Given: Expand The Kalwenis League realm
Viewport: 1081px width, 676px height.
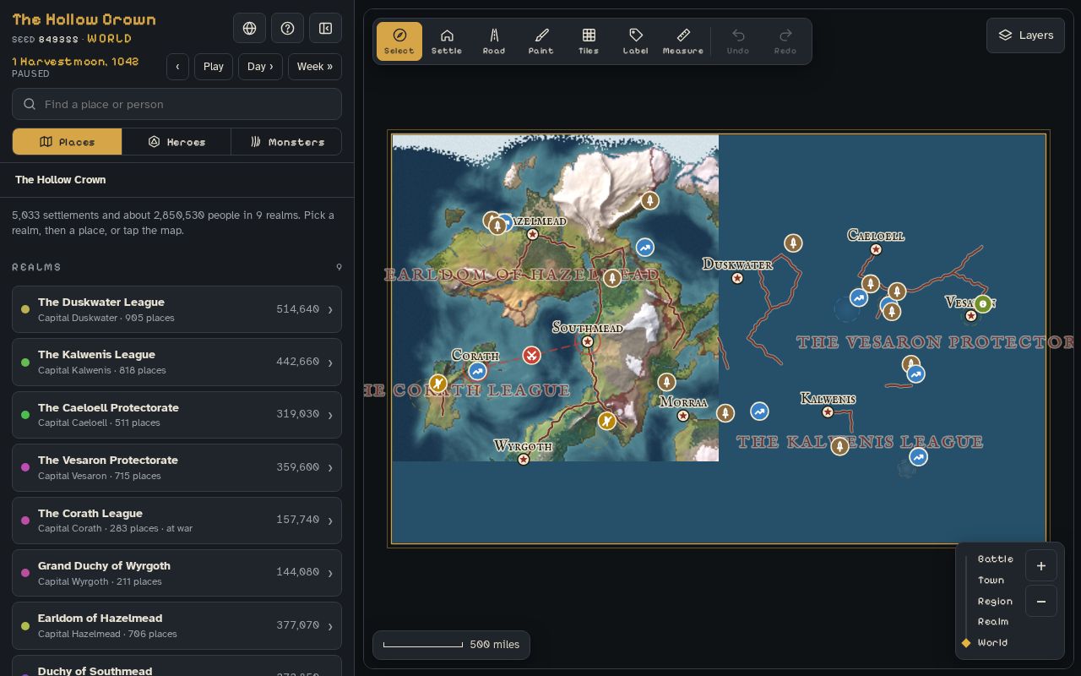Looking at the screenshot, I should tap(177, 362).
